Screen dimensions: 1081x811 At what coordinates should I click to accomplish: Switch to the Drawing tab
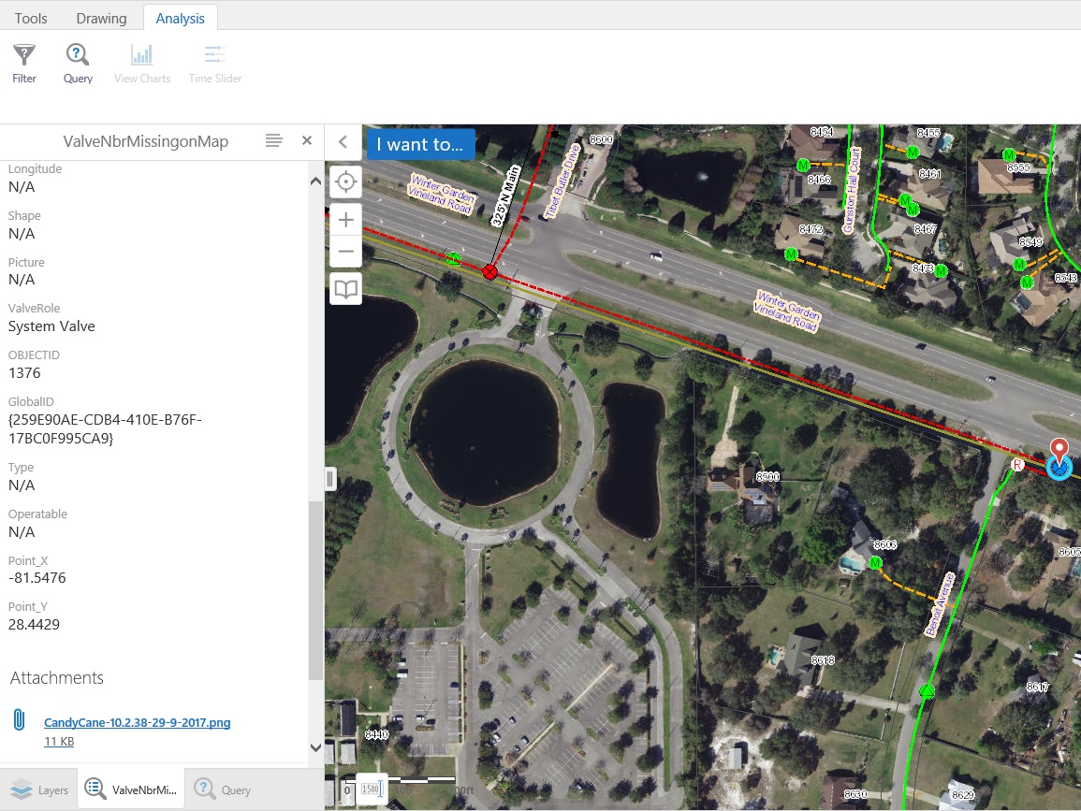[101, 18]
